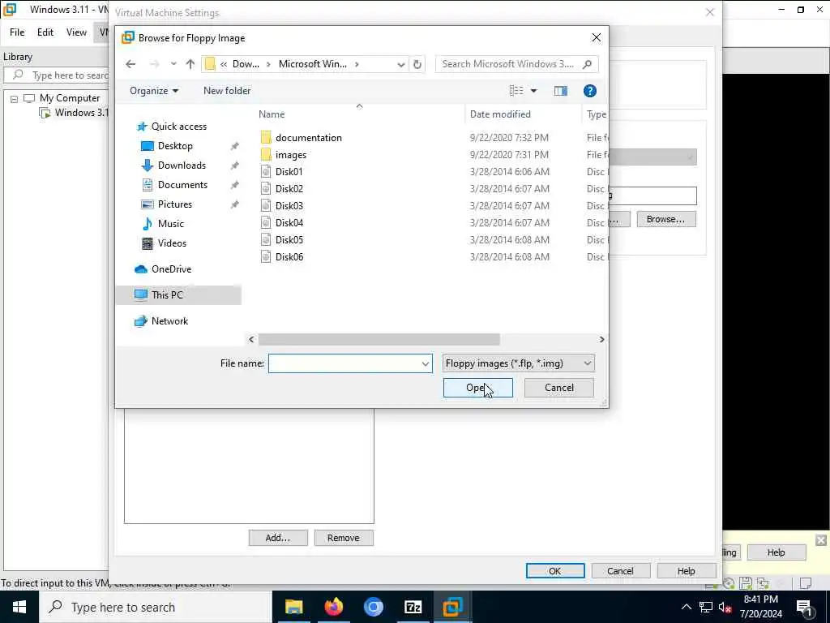This screenshot has width=830, height=623.
Task: Click the Microsoft Win... breadcrumb segment
Action: [313, 64]
